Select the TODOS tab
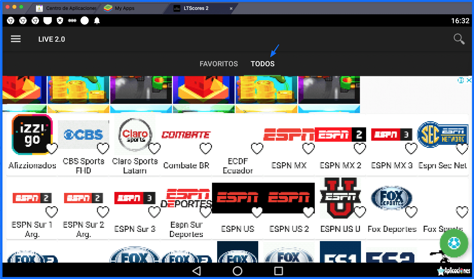Screen dimensions: 474x279 pyautogui.click(x=262, y=64)
